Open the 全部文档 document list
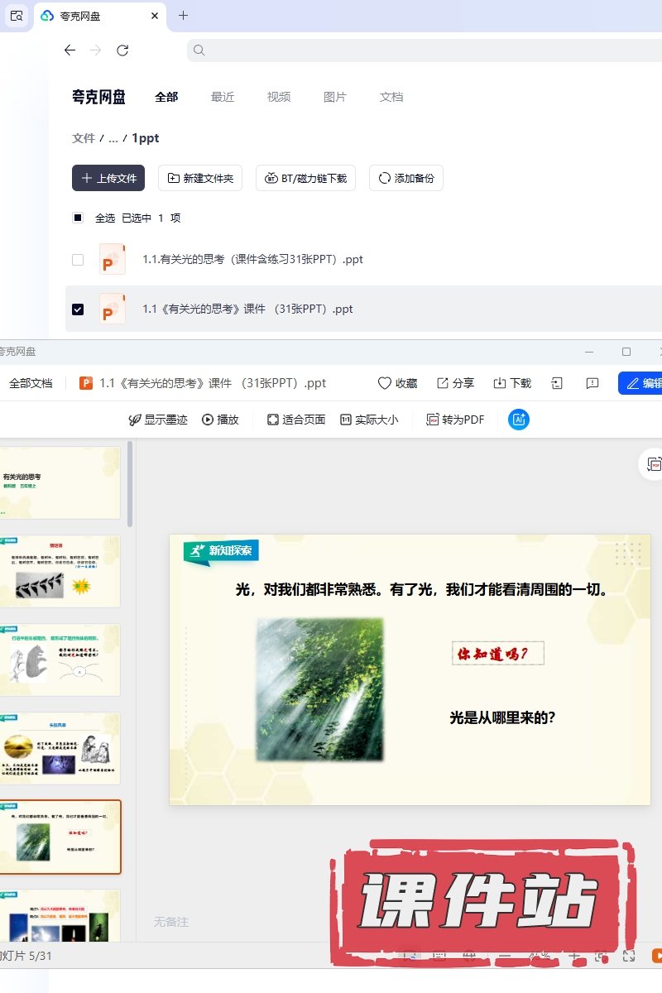 tap(31, 383)
